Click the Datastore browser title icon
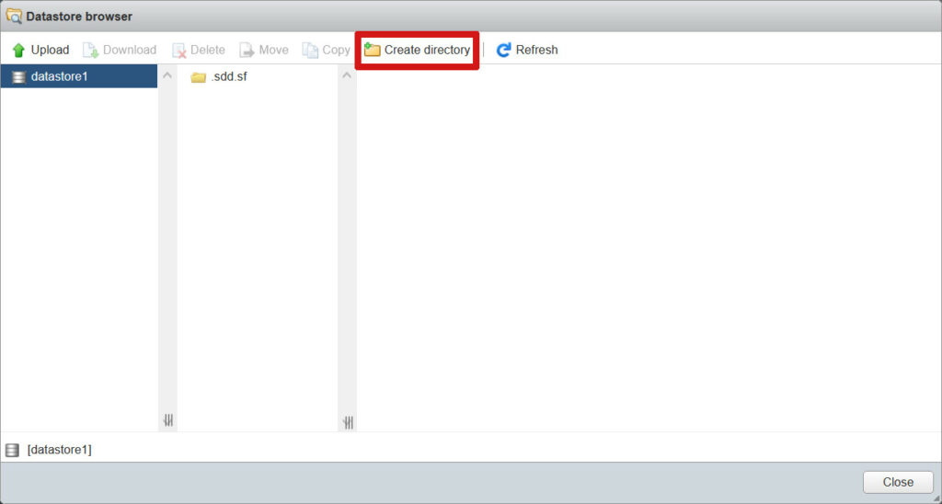This screenshot has width=942, height=504. pyautogui.click(x=14, y=17)
